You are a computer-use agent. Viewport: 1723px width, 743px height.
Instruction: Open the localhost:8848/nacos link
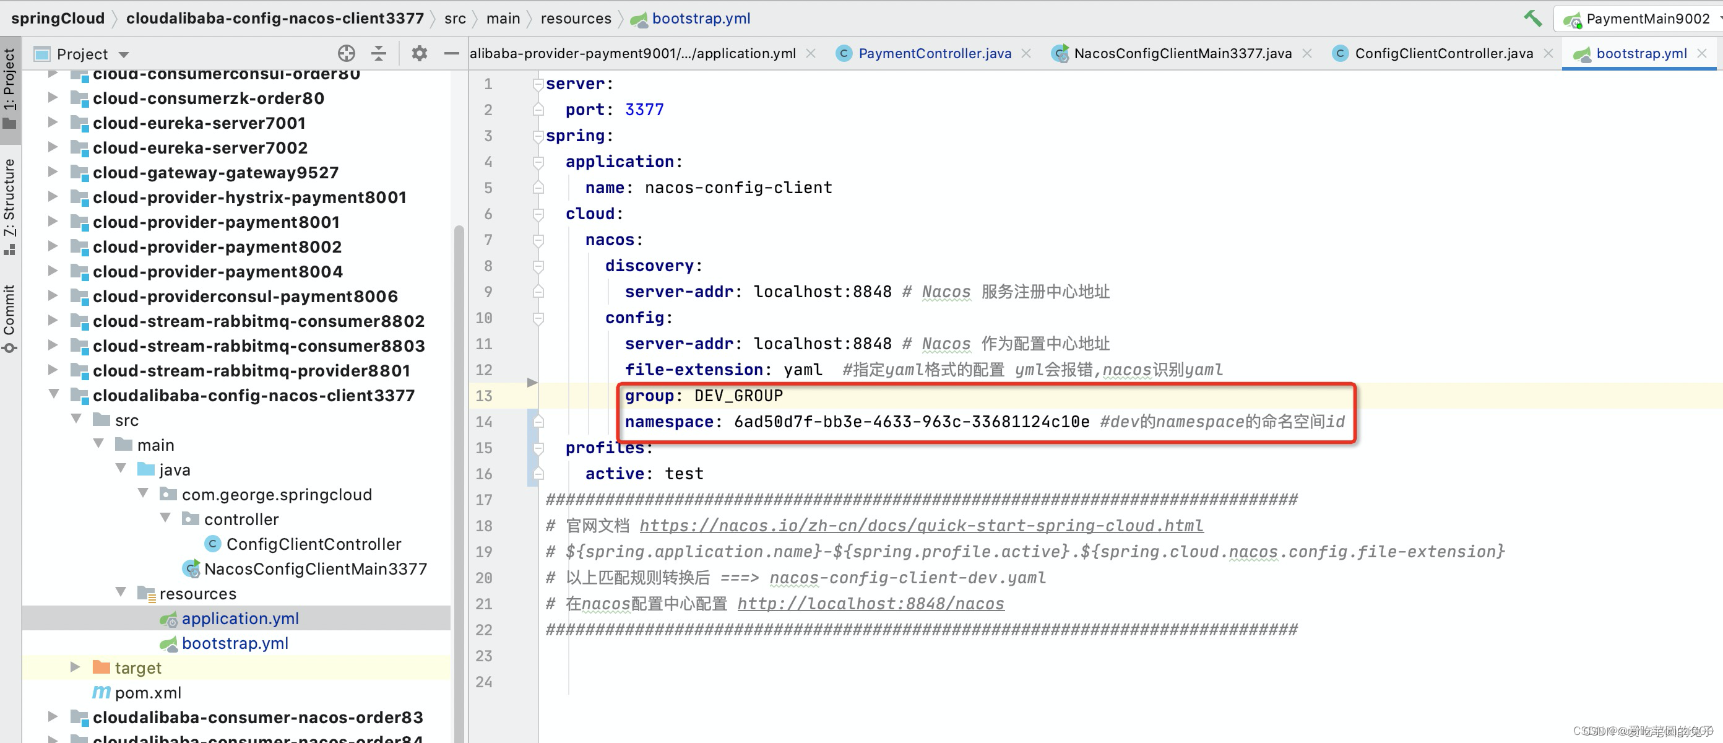[x=870, y=603]
